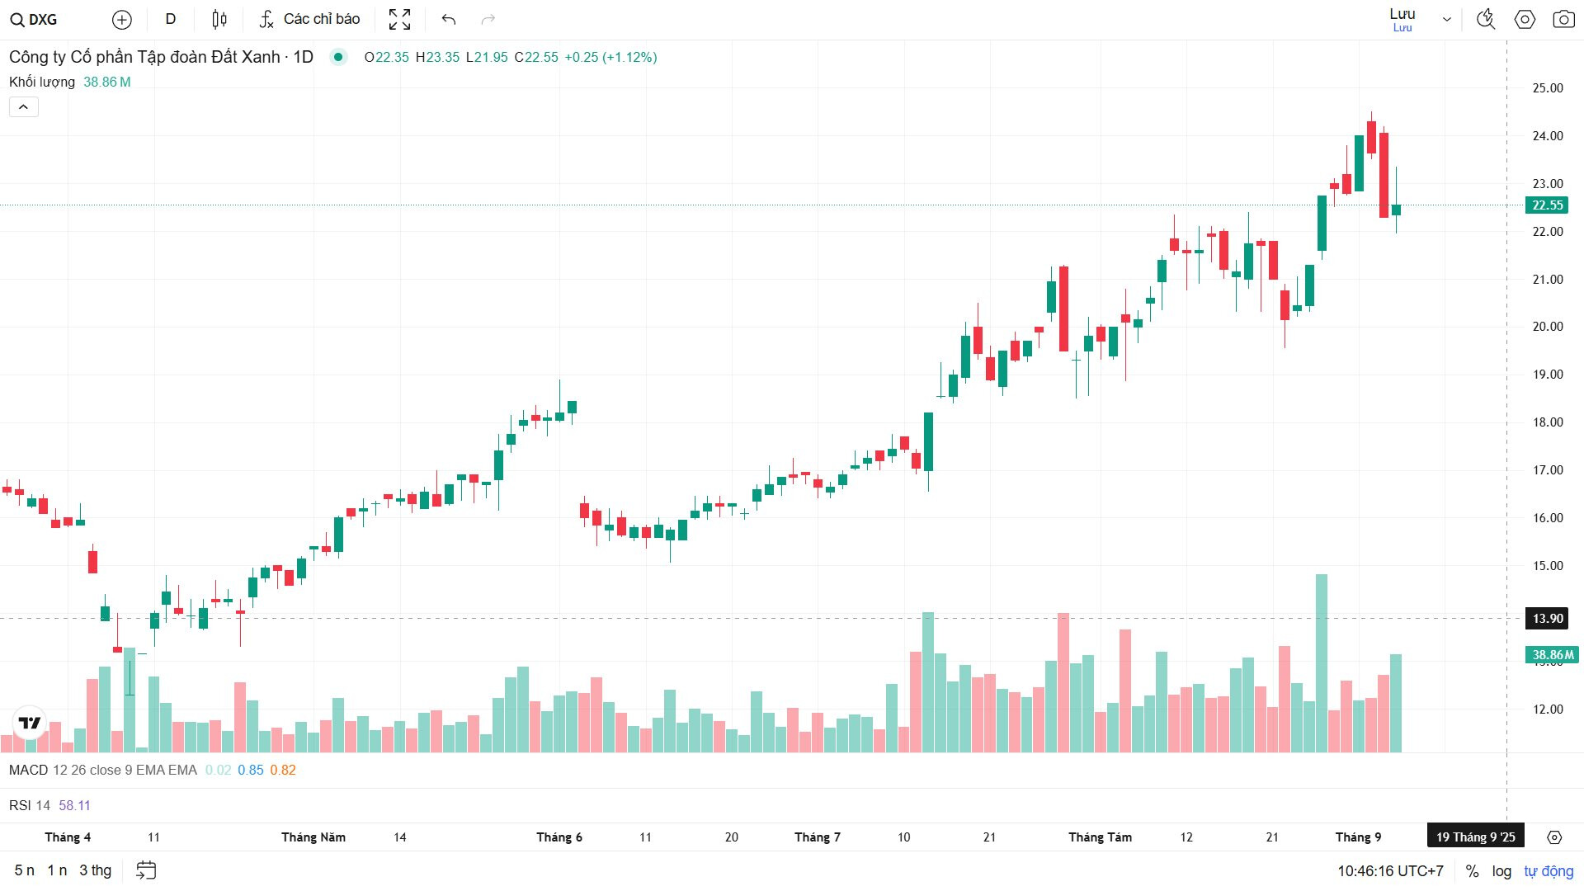Toggle log scale mode

(1501, 871)
